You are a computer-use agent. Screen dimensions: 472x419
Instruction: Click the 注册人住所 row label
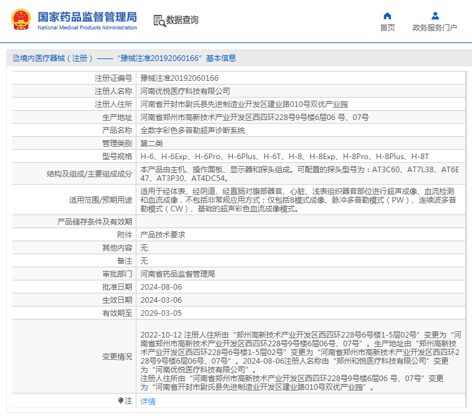click(x=113, y=104)
